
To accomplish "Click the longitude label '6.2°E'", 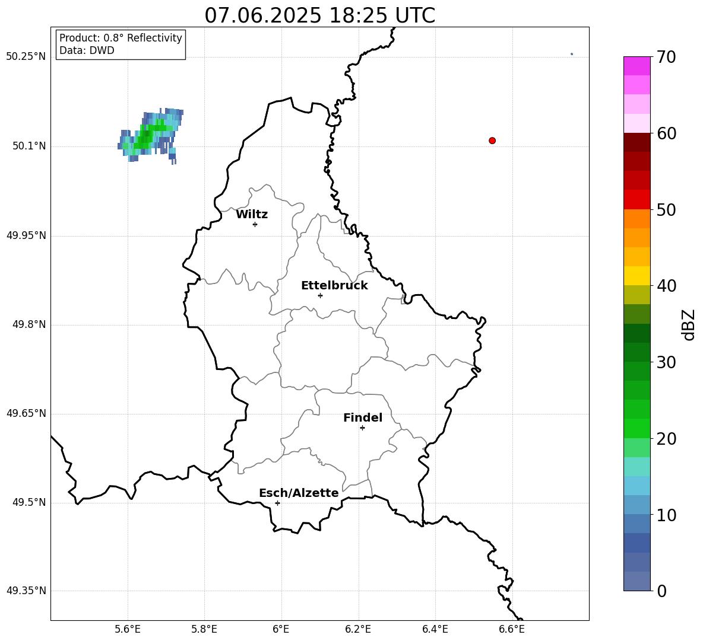I will (x=358, y=629).
